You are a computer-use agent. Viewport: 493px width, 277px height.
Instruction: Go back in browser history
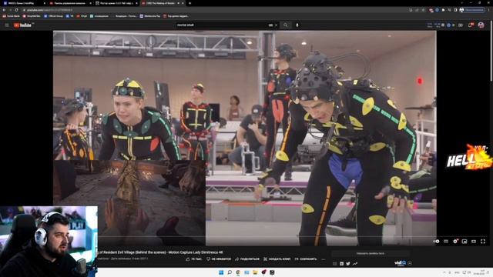4,10
